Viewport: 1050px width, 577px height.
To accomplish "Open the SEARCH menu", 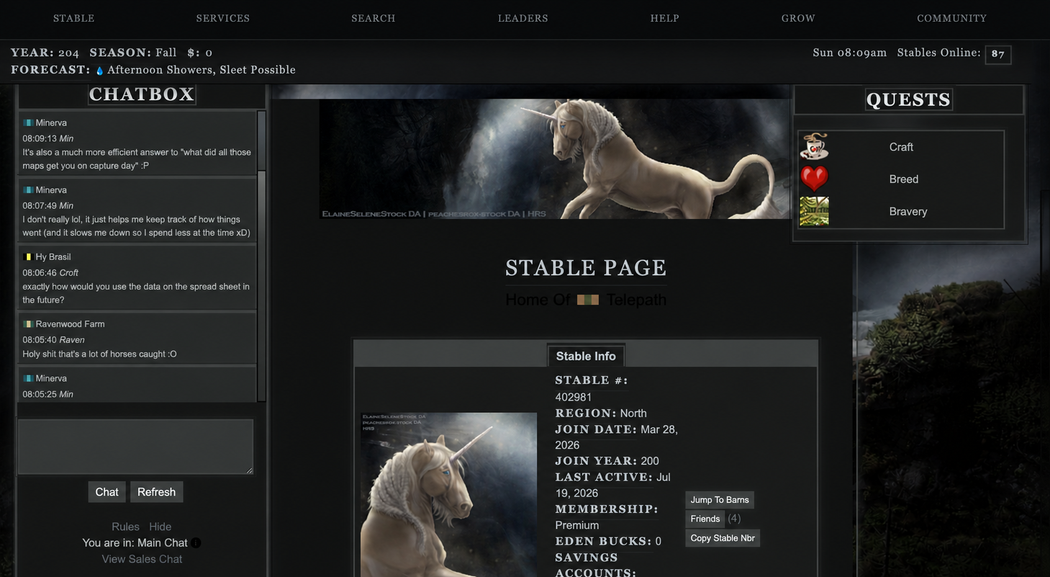I will [373, 19].
